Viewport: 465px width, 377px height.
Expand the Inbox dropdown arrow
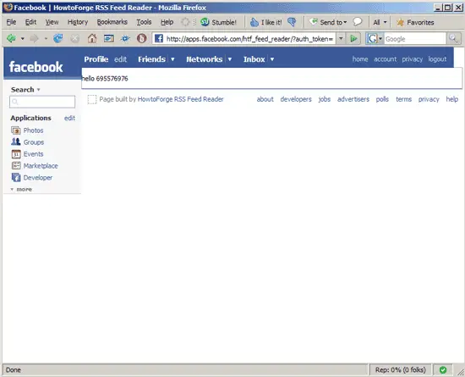[272, 59]
